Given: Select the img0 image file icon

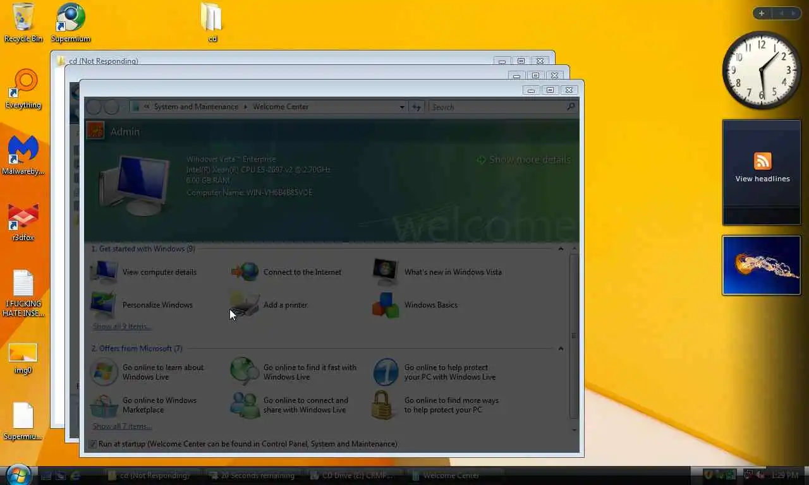Looking at the screenshot, I should [23, 358].
